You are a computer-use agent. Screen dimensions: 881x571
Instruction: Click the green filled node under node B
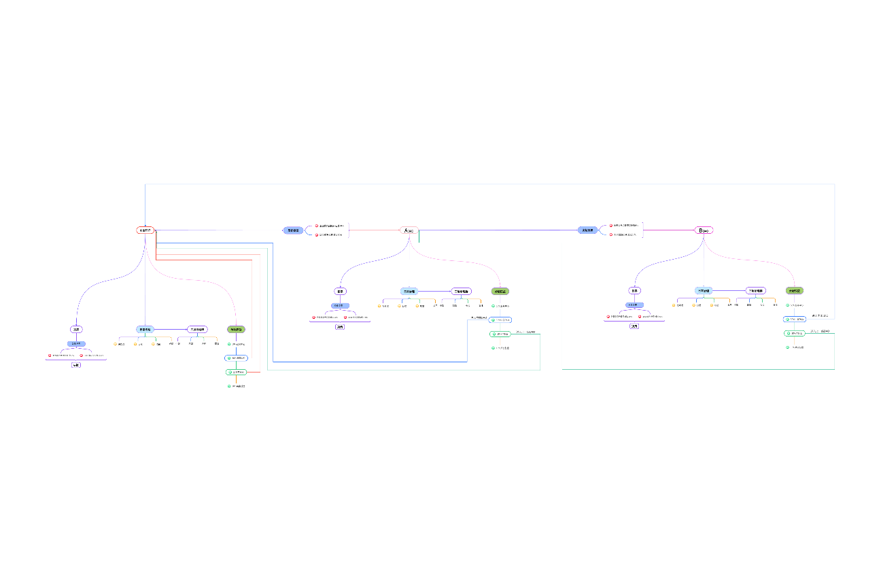(x=794, y=290)
